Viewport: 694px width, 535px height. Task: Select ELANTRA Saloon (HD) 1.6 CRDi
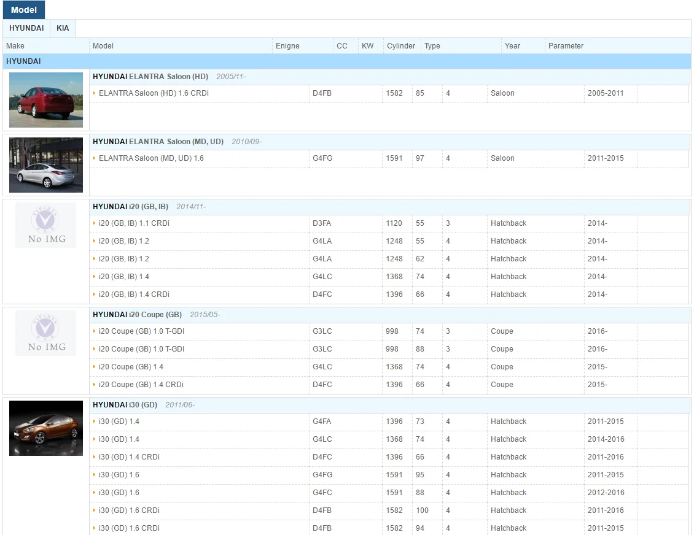pos(154,93)
